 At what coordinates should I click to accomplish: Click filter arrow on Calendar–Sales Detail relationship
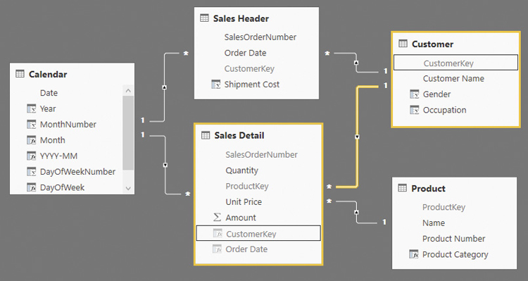pyautogui.click(x=165, y=165)
